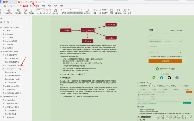The height and width of the screenshot is (121, 194).
Task: Click the background moon icon
Action: [x=95, y=10]
